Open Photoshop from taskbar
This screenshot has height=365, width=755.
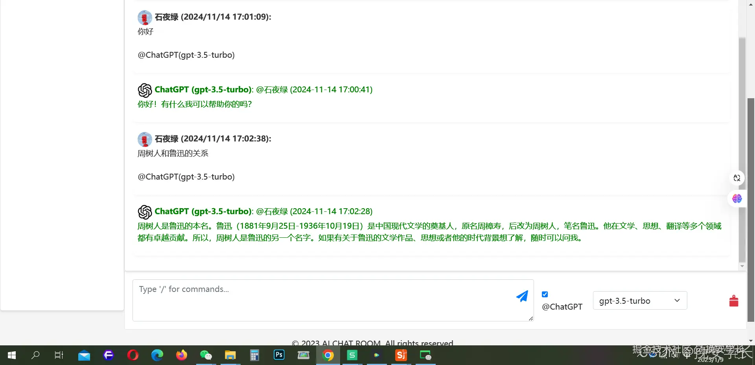click(x=279, y=355)
